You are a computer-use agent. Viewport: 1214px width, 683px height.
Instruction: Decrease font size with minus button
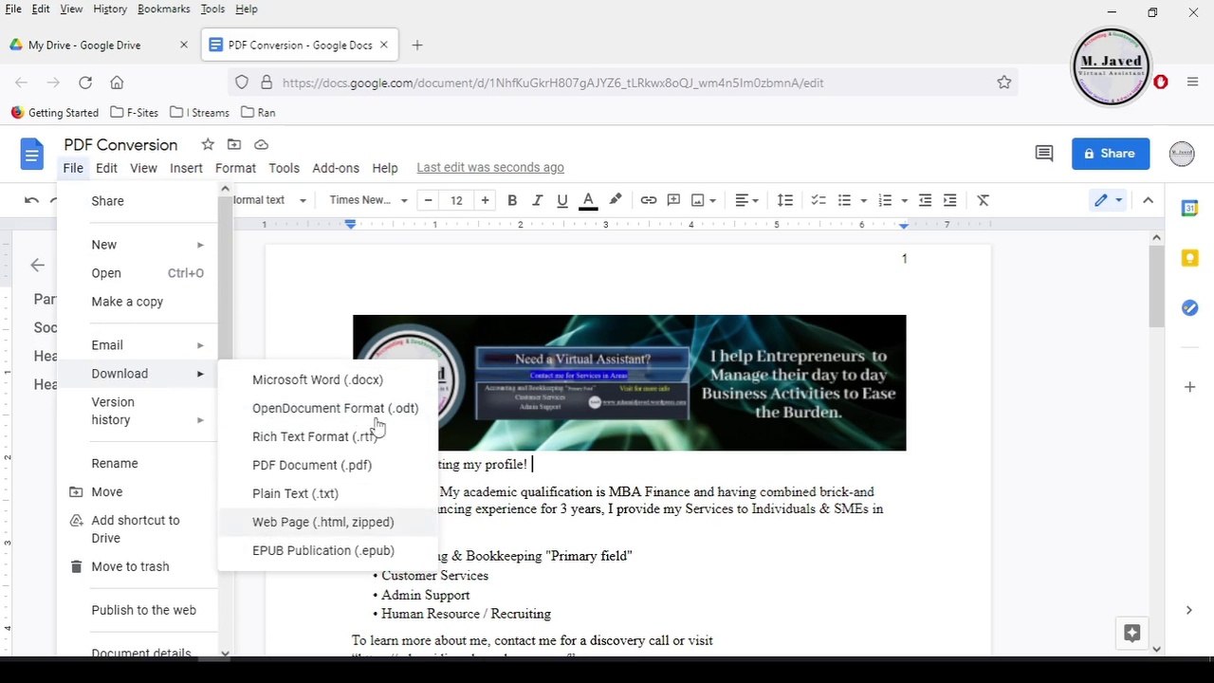(x=429, y=200)
